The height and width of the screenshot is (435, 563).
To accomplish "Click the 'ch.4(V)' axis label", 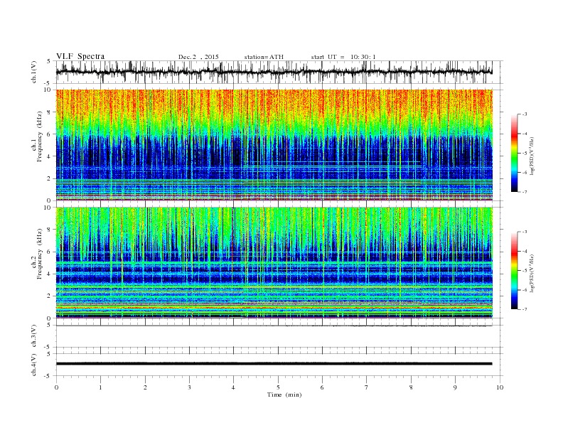I will click(x=34, y=365).
